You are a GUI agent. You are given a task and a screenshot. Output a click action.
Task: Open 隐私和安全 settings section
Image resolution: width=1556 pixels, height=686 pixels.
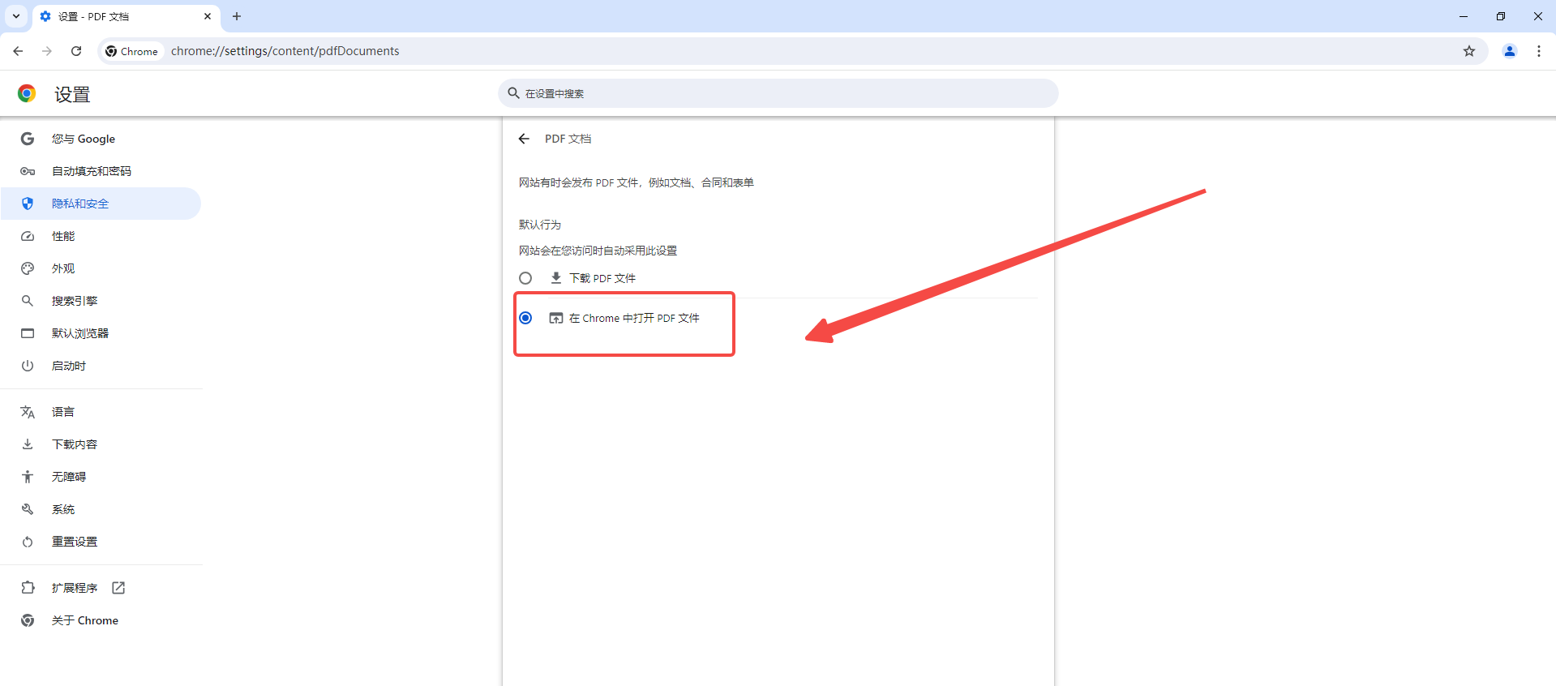click(101, 204)
